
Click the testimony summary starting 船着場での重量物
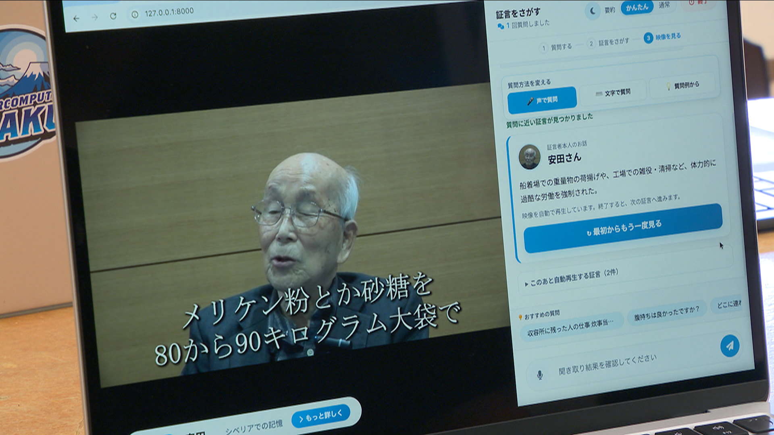click(x=618, y=181)
